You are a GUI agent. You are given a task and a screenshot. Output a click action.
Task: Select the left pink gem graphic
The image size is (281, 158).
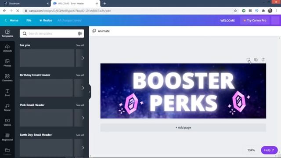point(131,104)
